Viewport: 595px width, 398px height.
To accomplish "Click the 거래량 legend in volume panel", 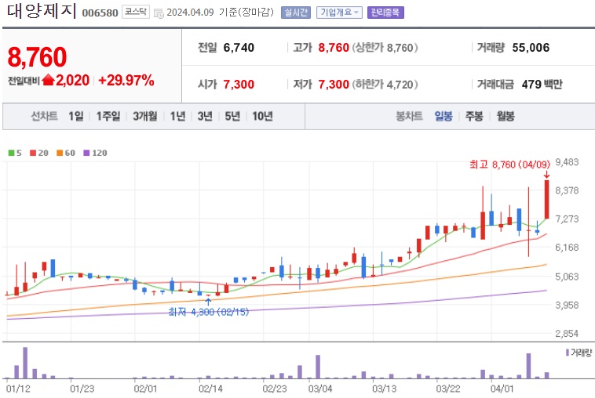I will point(579,353).
